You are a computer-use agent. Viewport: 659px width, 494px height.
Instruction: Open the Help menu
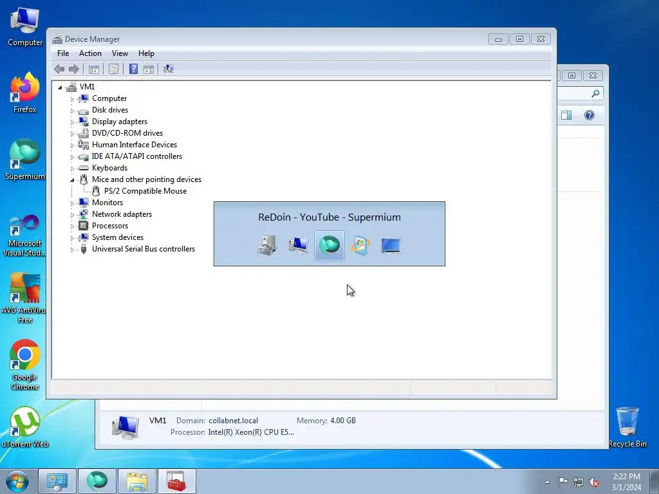click(x=146, y=53)
